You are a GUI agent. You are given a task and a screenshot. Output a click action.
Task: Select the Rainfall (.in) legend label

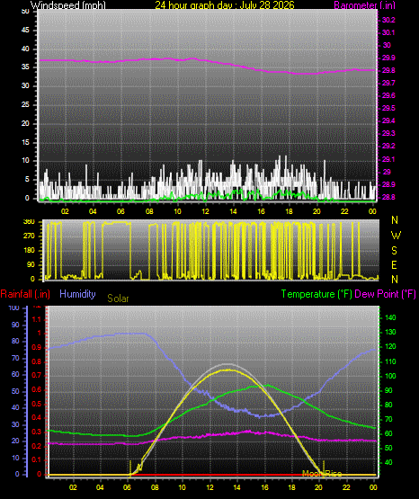click(x=25, y=294)
